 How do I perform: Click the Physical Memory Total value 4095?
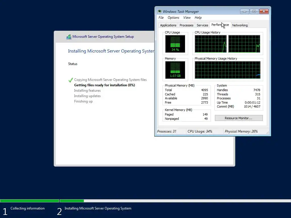205,90
